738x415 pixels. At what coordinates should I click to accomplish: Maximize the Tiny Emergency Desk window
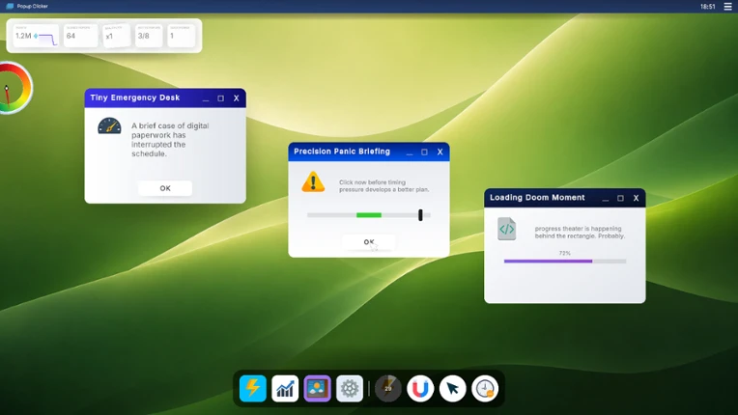(x=221, y=98)
